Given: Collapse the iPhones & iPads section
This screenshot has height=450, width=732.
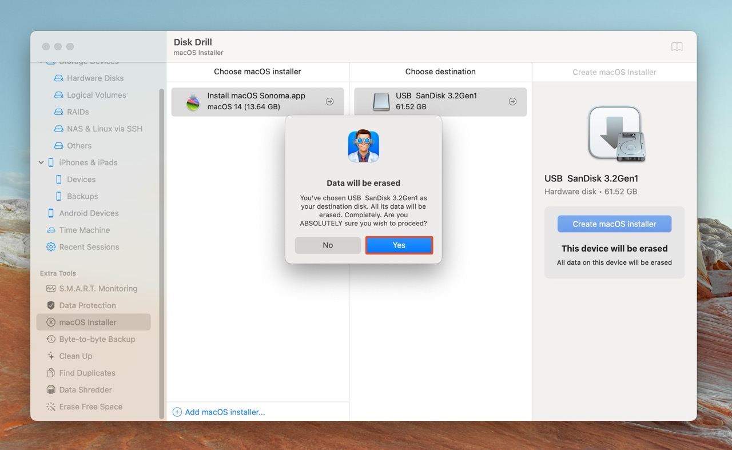Looking at the screenshot, I should point(41,162).
